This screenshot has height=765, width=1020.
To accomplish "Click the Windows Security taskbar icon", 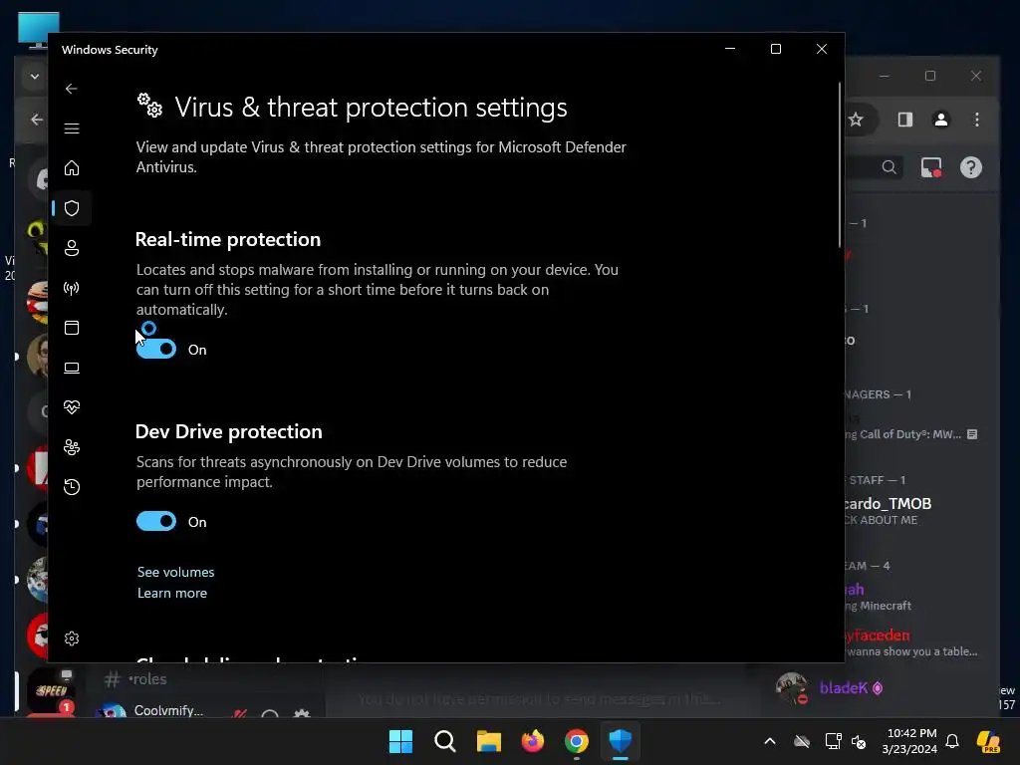I will (x=620, y=741).
